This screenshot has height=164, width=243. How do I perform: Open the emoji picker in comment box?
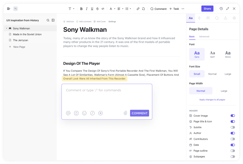coord(84,113)
